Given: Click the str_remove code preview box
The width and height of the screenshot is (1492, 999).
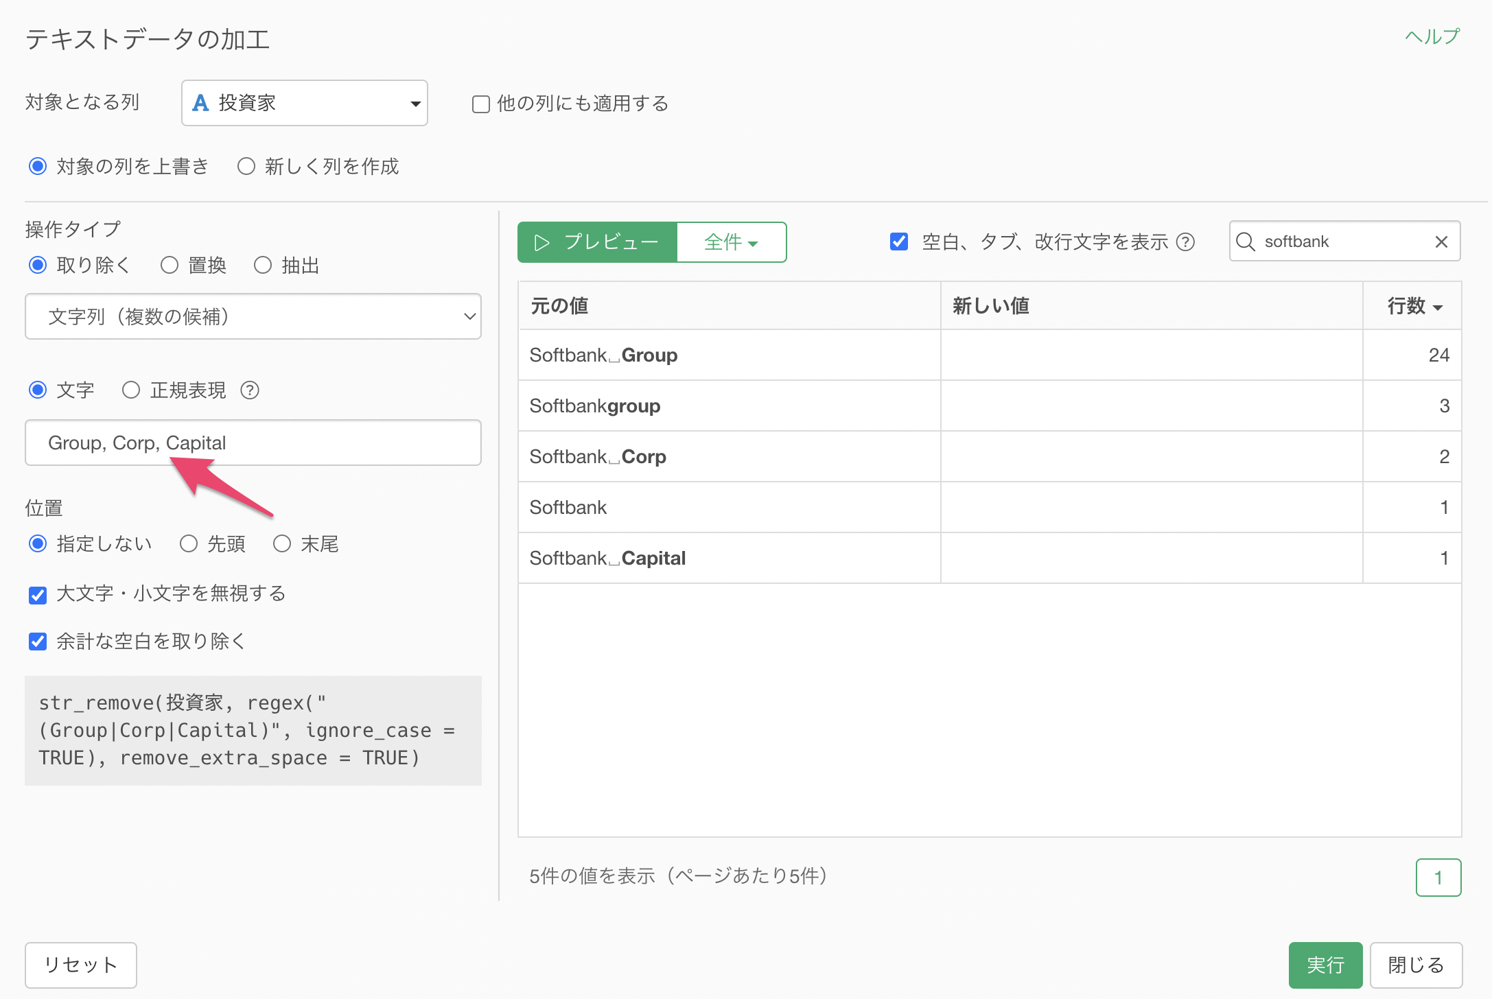Looking at the screenshot, I should coord(253,731).
